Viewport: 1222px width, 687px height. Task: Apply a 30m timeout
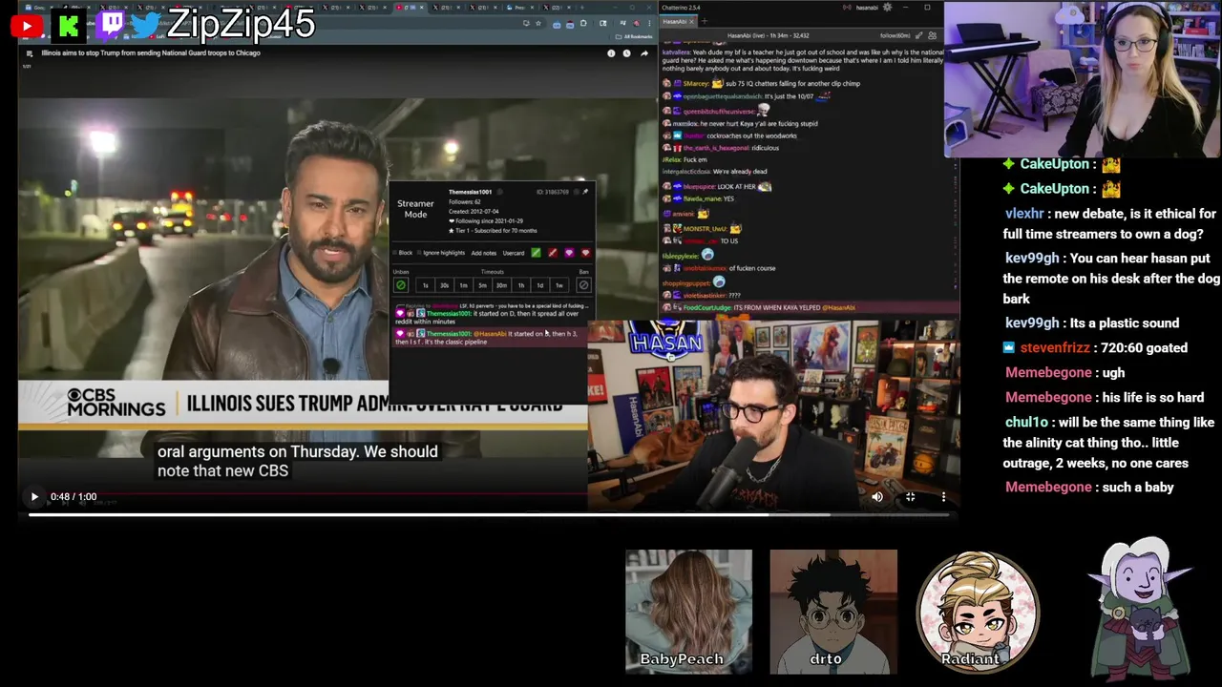[501, 285]
